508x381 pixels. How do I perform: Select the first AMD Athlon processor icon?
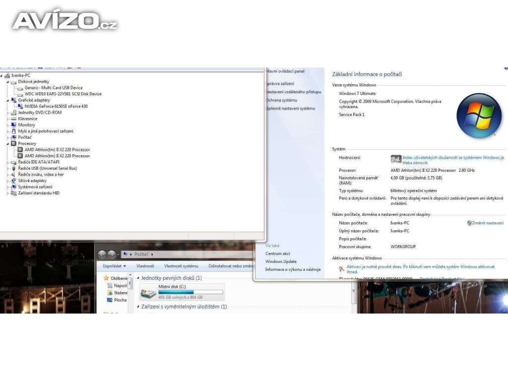coord(20,150)
